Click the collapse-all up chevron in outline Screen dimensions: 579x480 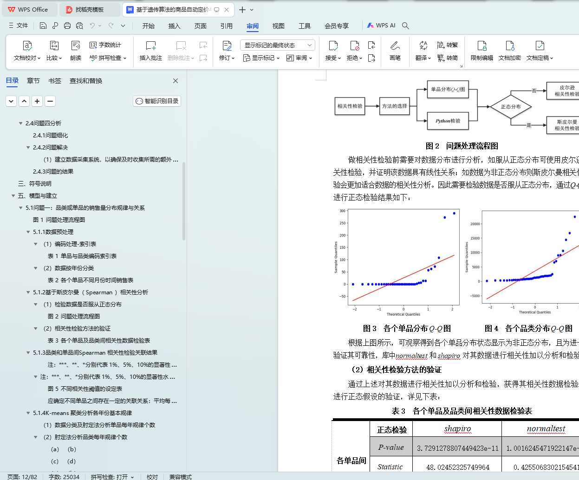[24, 101]
